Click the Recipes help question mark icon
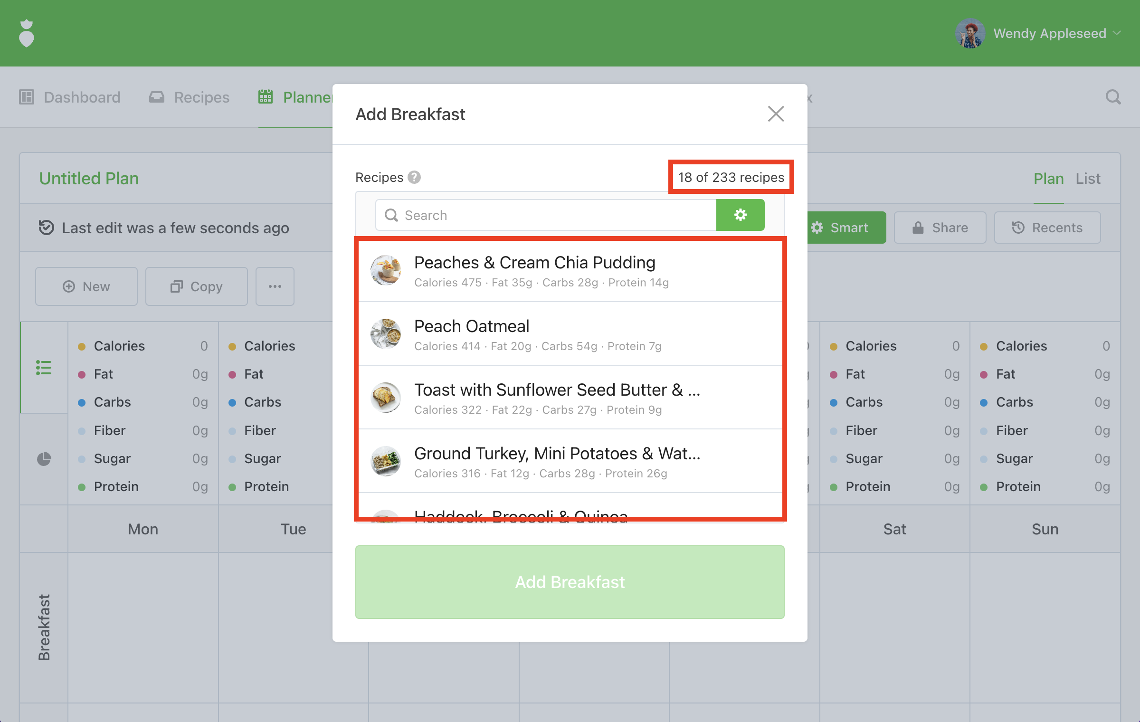Viewport: 1140px width, 722px height. coord(414,177)
